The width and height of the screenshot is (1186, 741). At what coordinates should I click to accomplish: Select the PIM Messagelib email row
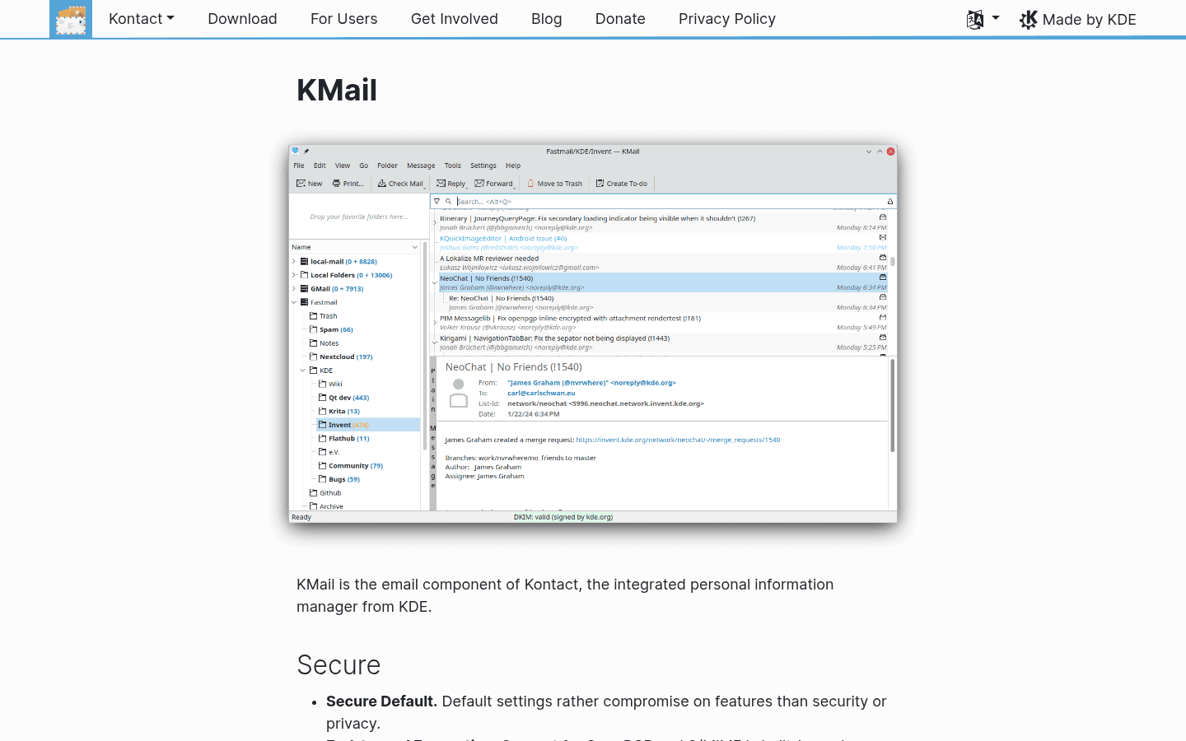(x=663, y=323)
